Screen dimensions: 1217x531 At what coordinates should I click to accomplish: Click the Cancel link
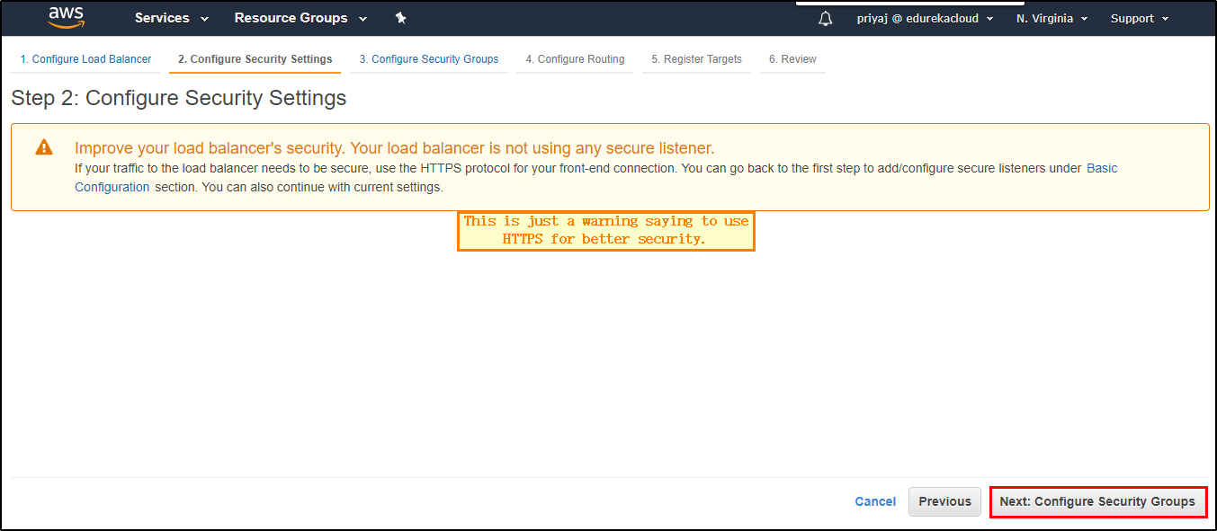tap(875, 501)
